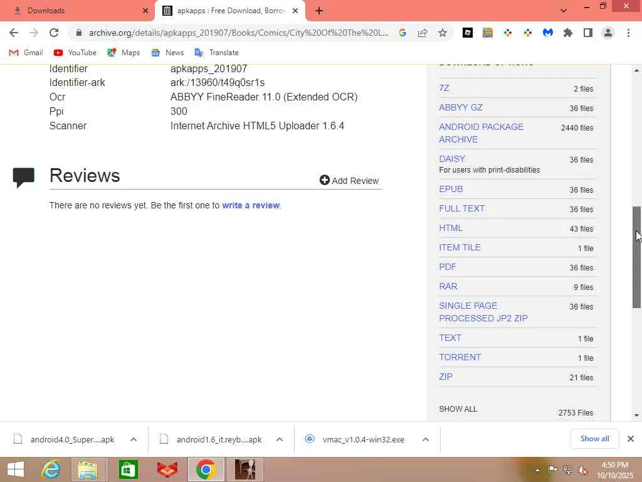This screenshot has height=482, width=642.
Task: Open the Translate bookmark
Action: tap(216, 53)
